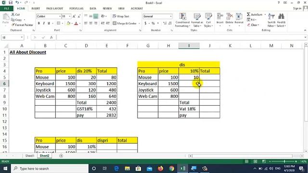308x173 pixels.
Task: Click the formula bar input
Action: coord(181,37)
